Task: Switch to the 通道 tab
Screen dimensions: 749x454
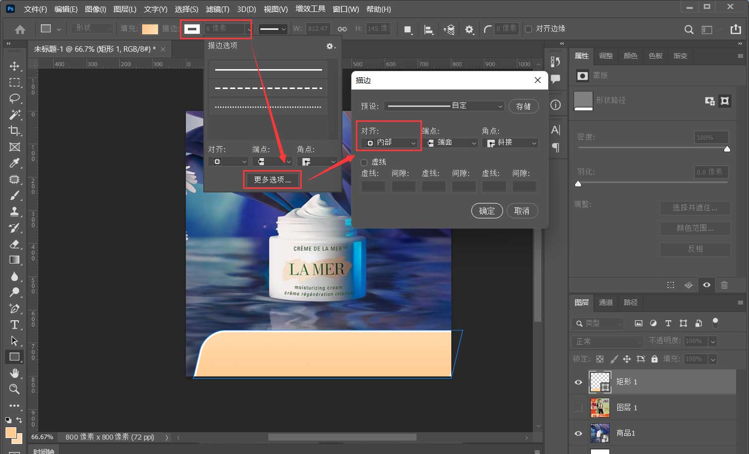Action: click(605, 302)
